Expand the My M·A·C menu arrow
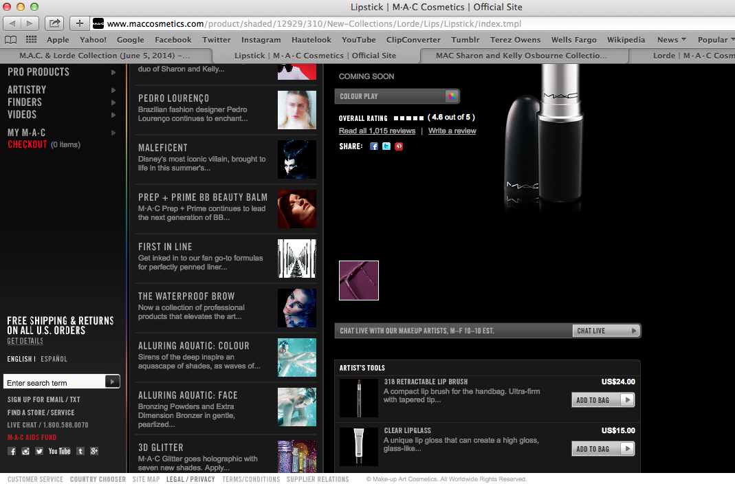The image size is (735, 484). (x=113, y=133)
